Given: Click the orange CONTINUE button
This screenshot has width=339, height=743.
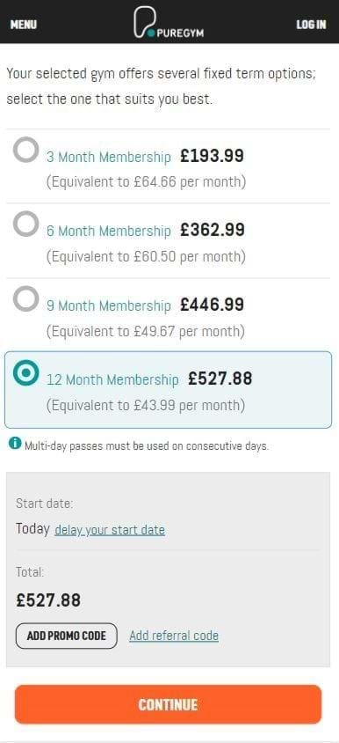Looking at the screenshot, I should point(168,704).
